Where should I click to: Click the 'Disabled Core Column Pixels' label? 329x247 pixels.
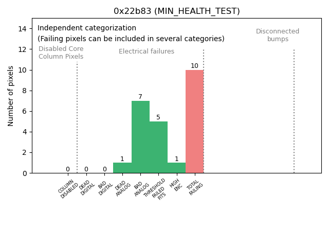(61, 52)
